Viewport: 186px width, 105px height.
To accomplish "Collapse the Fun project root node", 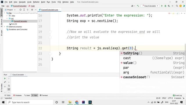I will click(5, 13).
